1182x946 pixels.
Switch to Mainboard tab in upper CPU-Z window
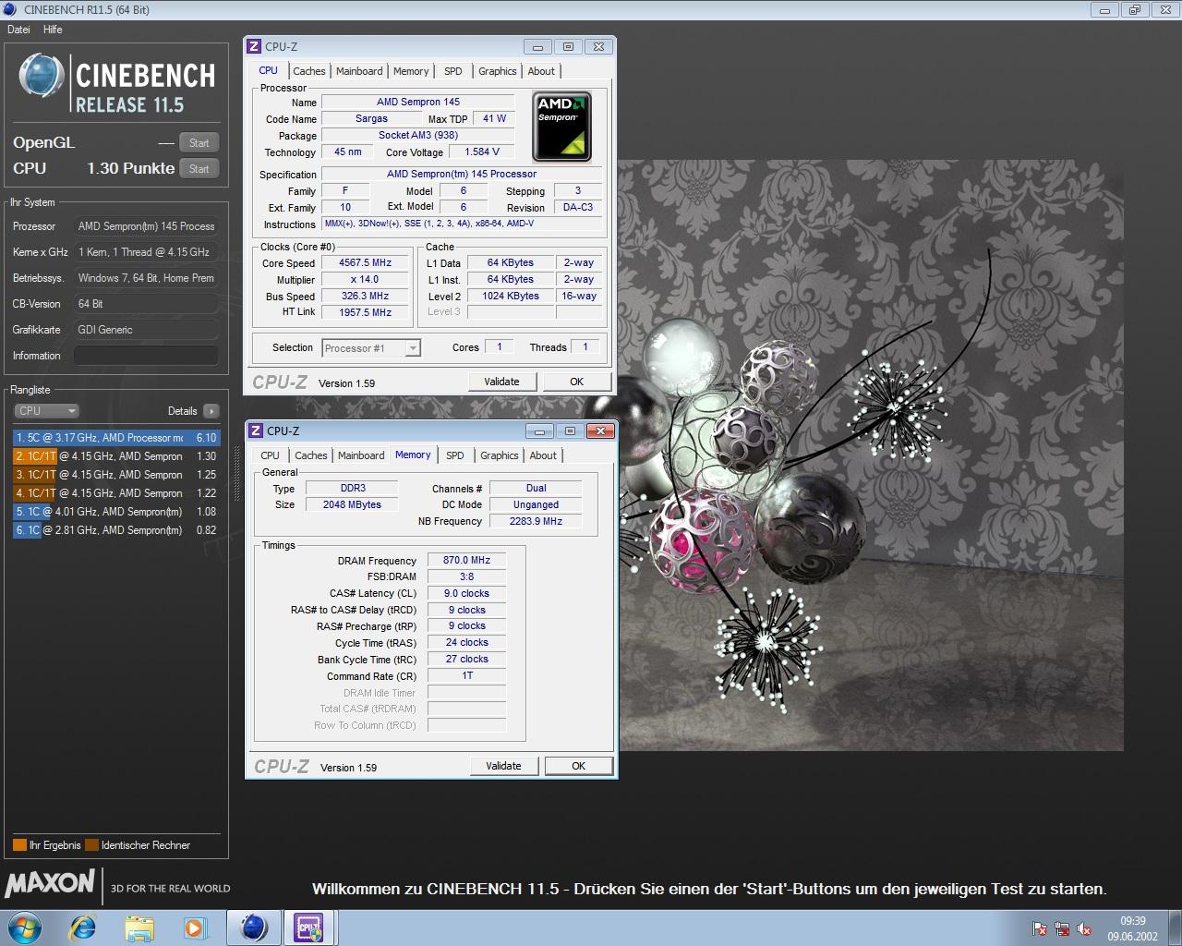(x=359, y=71)
